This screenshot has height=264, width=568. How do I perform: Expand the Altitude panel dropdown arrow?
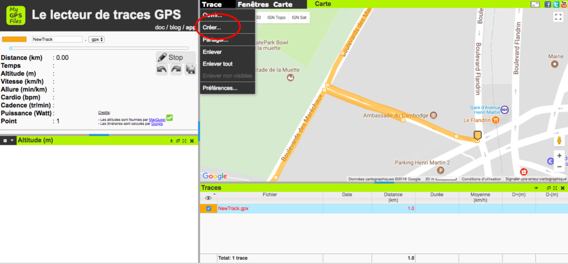[x=12, y=140]
